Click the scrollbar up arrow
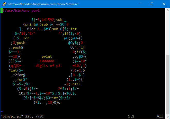This screenshot has height=119, width=170. pos(167,10)
